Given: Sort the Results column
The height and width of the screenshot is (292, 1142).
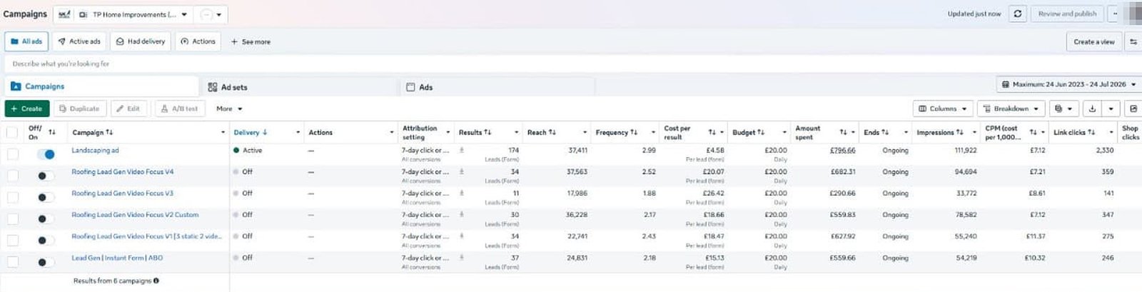Looking at the screenshot, I should tap(487, 132).
